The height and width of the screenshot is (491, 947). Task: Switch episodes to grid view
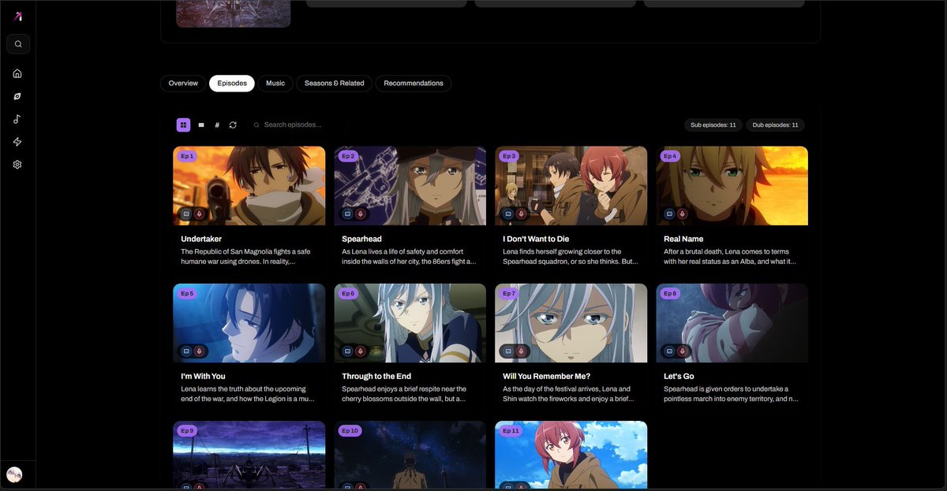pyautogui.click(x=183, y=125)
